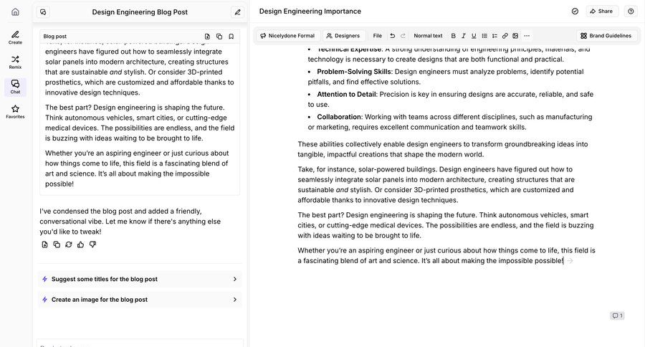Regenerate the chat response
The height and width of the screenshot is (347, 645).
point(68,244)
